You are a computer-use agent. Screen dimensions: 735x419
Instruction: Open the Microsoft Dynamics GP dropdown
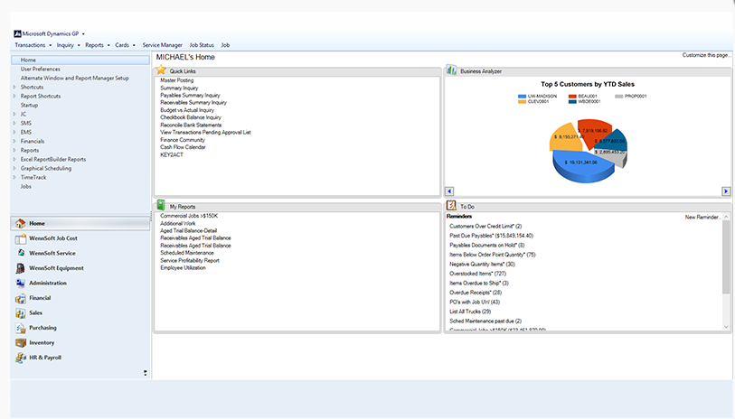[x=83, y=33]
